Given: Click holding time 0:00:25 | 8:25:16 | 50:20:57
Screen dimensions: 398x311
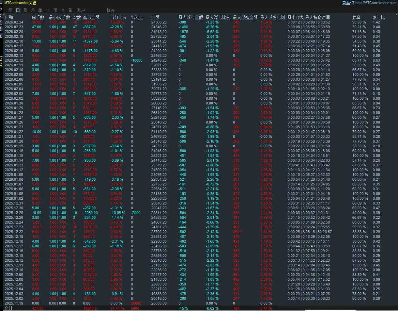Looking at the screenshot, I should pyautogui.click(x=309, y=232).
